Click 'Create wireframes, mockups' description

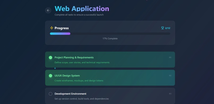click(79, 81)
